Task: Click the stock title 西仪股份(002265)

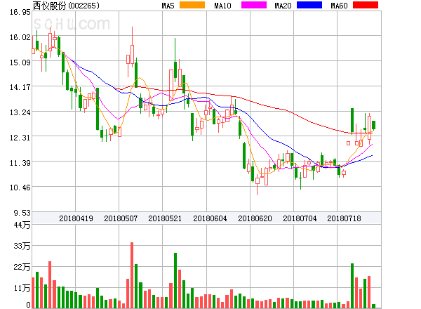Action: click(66, 6)
